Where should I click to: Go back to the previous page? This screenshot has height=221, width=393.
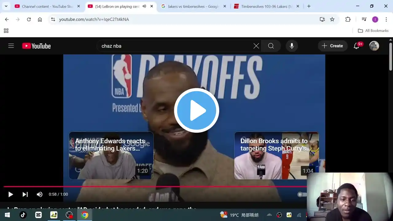click(7, 19)
